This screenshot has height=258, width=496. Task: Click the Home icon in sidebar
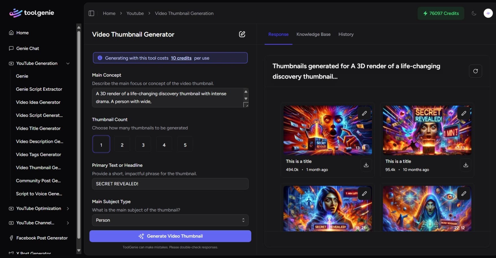(x=11, y=33)
